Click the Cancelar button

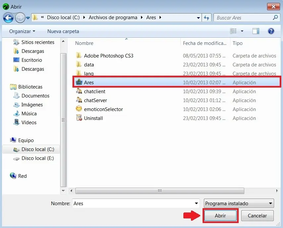tap(257, 215)
